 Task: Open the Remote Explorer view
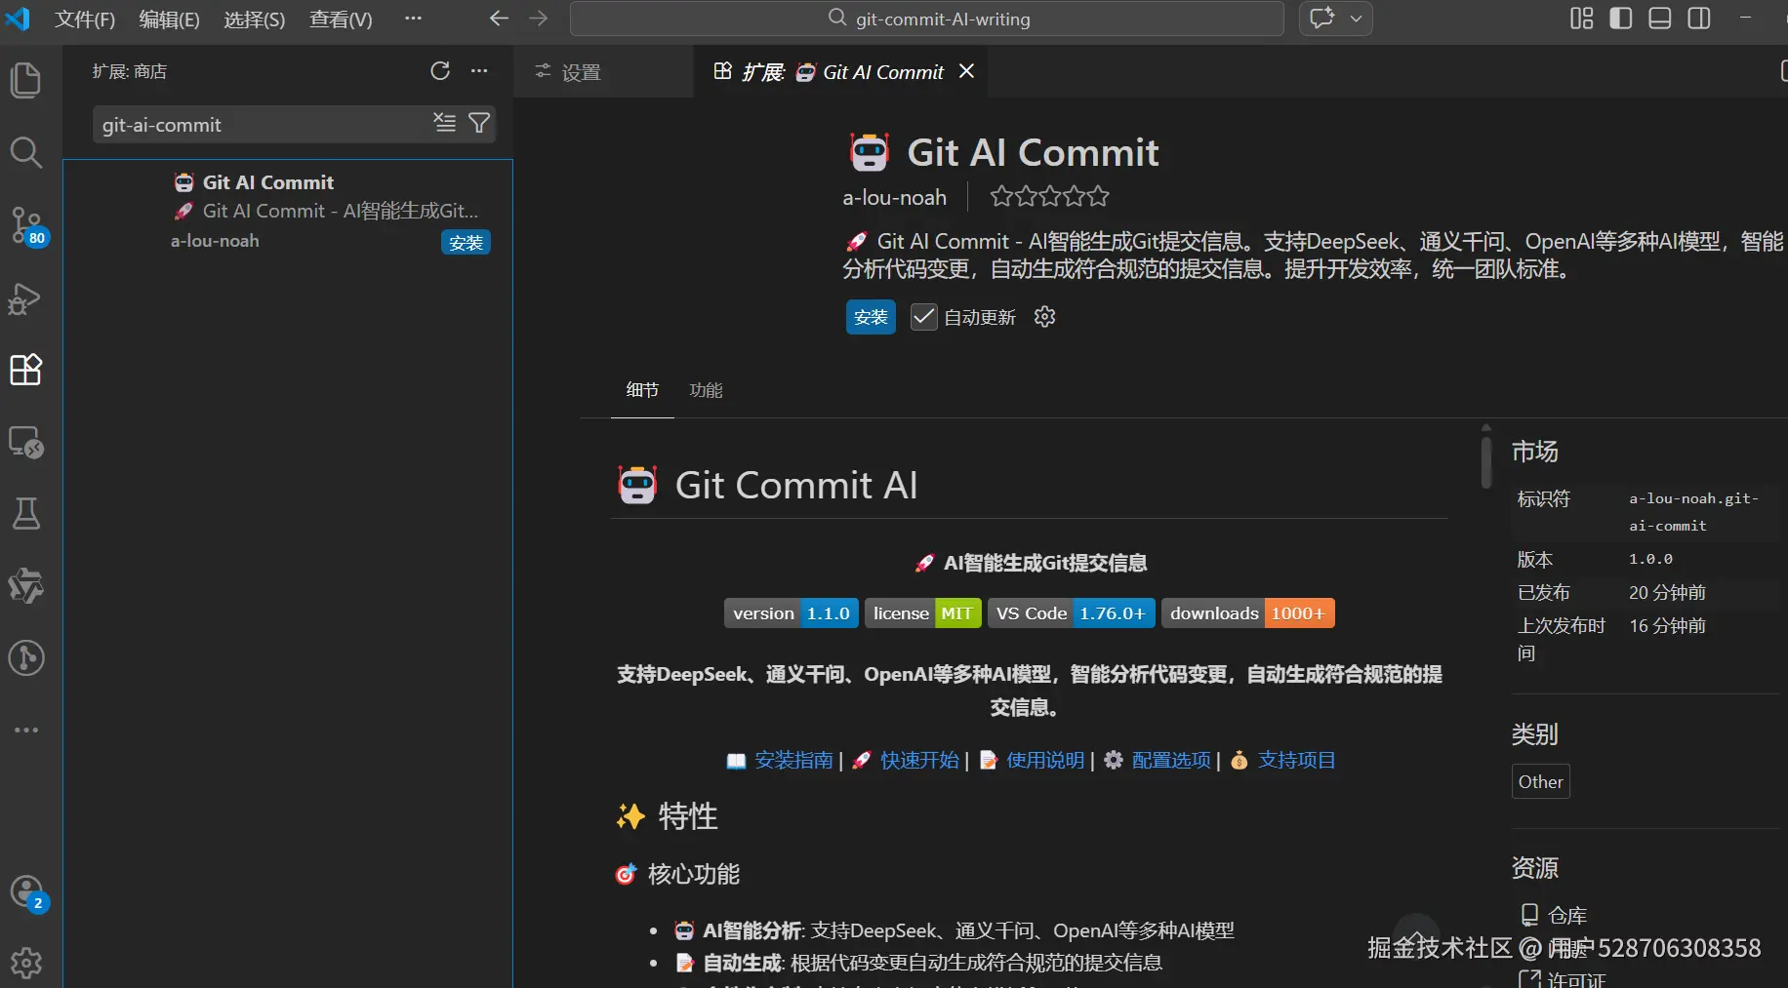(x=25, y=442)
